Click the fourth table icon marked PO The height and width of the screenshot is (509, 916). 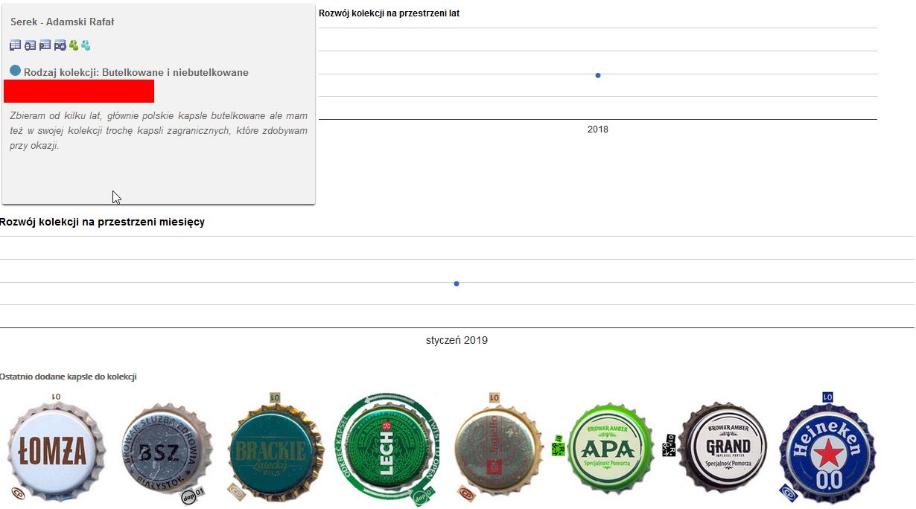(60, 45)
